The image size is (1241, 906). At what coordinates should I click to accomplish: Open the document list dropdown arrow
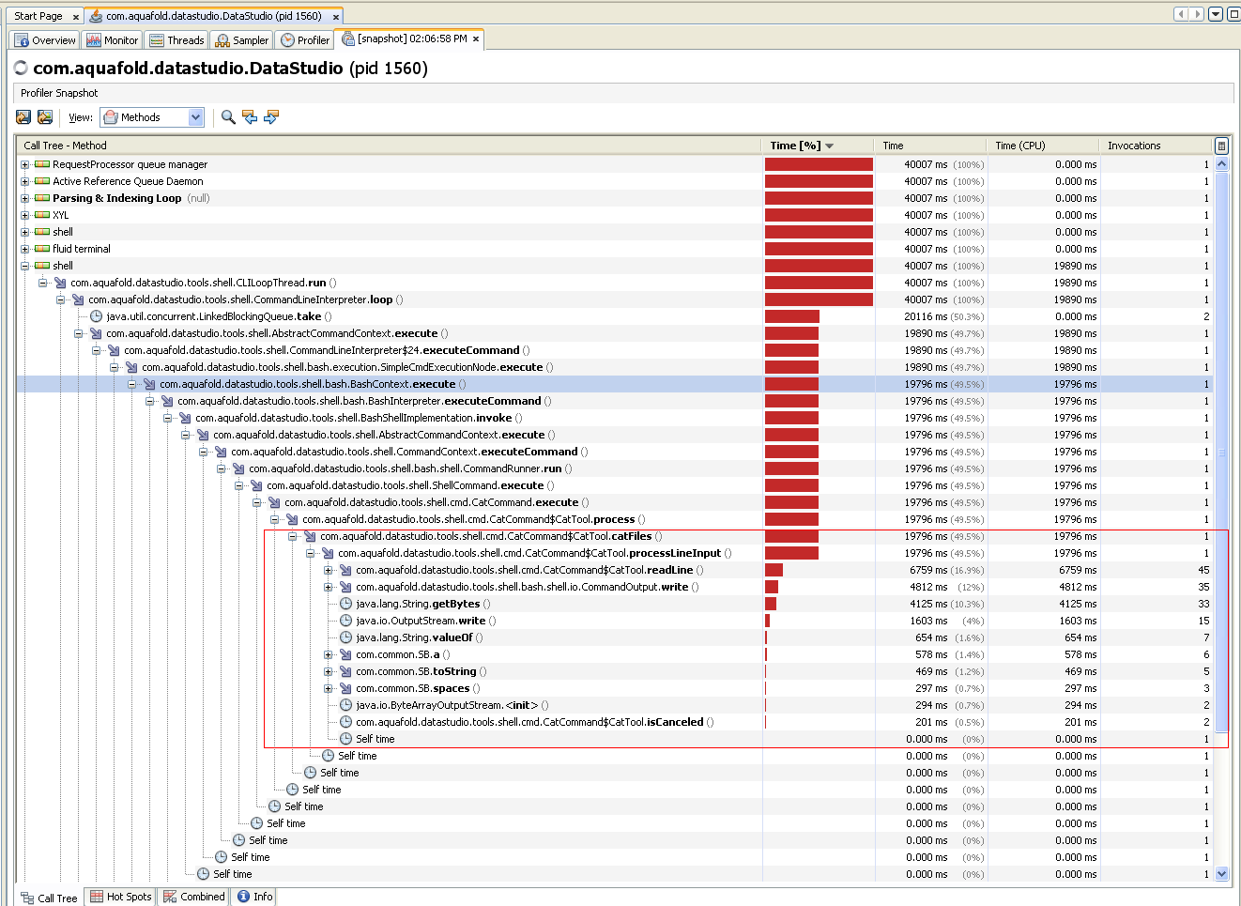[1216, 14]
